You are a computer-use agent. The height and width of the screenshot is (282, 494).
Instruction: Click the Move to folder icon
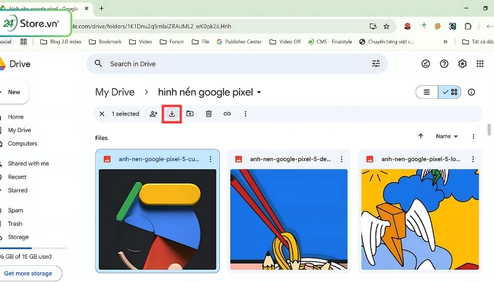coord(190,114)
